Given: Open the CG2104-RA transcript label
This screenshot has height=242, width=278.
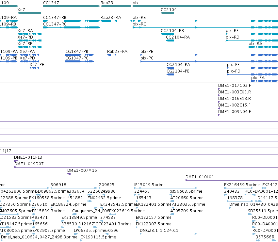Looking at the screenshot, I should 178,37.
